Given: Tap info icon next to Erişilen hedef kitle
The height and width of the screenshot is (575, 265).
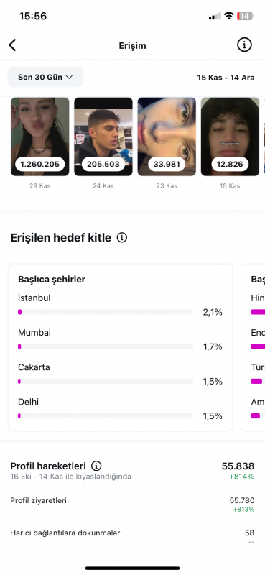Looking at the screenshot, I should click(121, 238).
